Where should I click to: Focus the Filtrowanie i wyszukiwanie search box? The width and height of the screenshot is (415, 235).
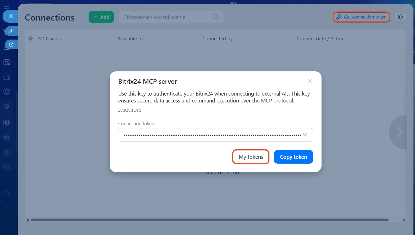tap(167, 17)
